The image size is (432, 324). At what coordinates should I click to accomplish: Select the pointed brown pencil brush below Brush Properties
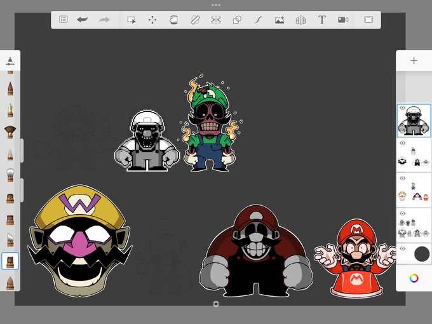point(10,88)
